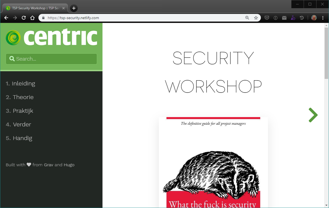Click the purple extension icon
The height and width of the screenshot is (208, 329).
pyautogui.click(x=293, y=18)
